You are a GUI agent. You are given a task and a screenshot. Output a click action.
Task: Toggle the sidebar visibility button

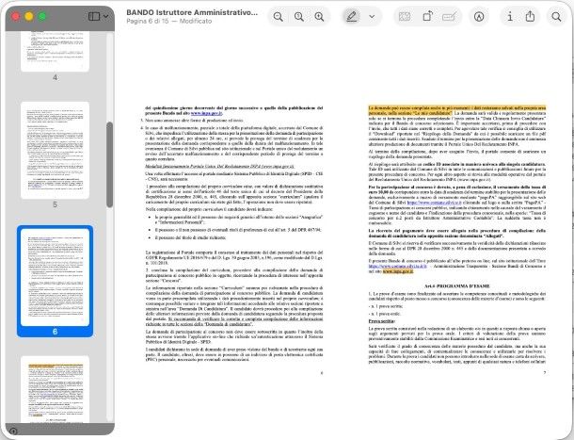[x=94, y=16]
